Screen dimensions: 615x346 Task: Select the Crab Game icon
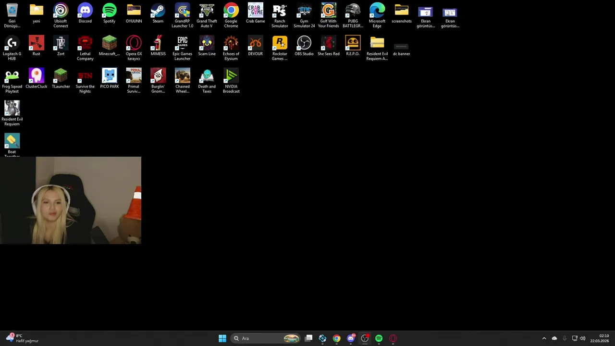255,14
